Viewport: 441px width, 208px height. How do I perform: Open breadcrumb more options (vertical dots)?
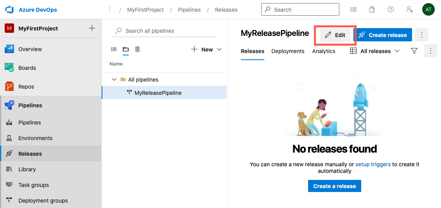110,9
